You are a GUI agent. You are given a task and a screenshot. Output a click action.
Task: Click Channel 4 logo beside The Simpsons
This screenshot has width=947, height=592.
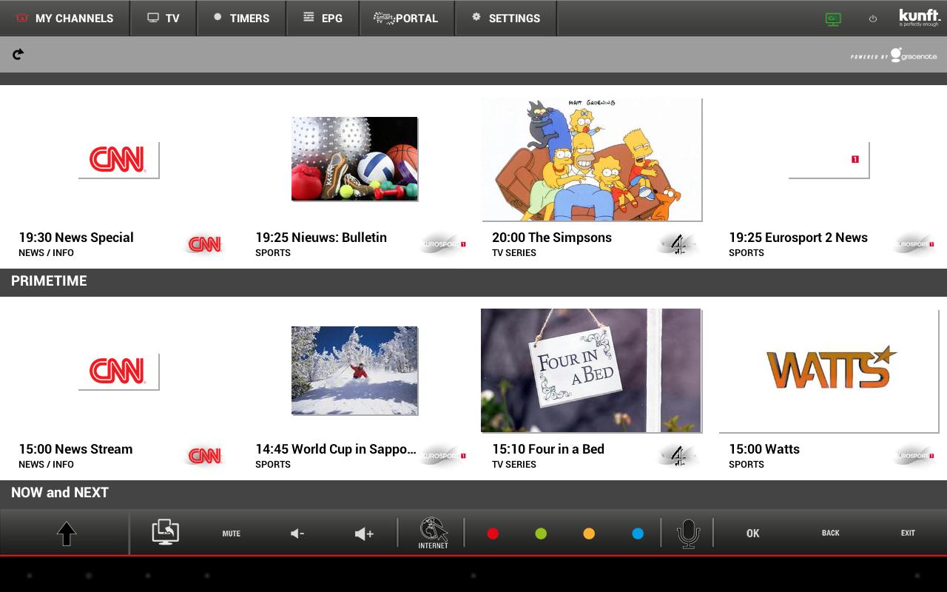pos(678,244)
